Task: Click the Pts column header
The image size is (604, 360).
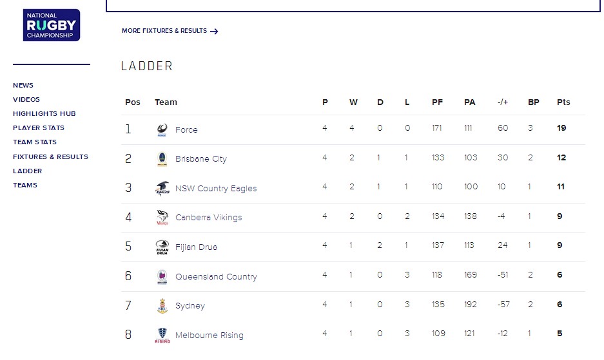Action: tap(563, 102)
